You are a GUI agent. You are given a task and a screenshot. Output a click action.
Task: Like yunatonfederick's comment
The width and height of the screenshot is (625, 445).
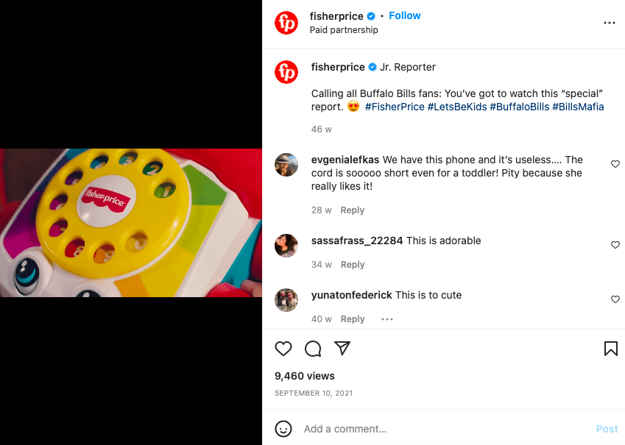coord(615,299)
